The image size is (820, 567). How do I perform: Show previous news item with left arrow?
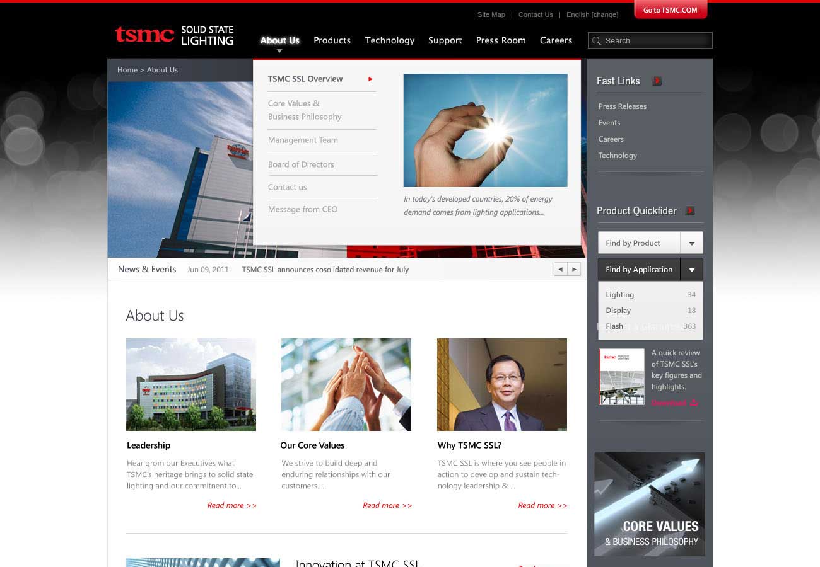(560, 270)
